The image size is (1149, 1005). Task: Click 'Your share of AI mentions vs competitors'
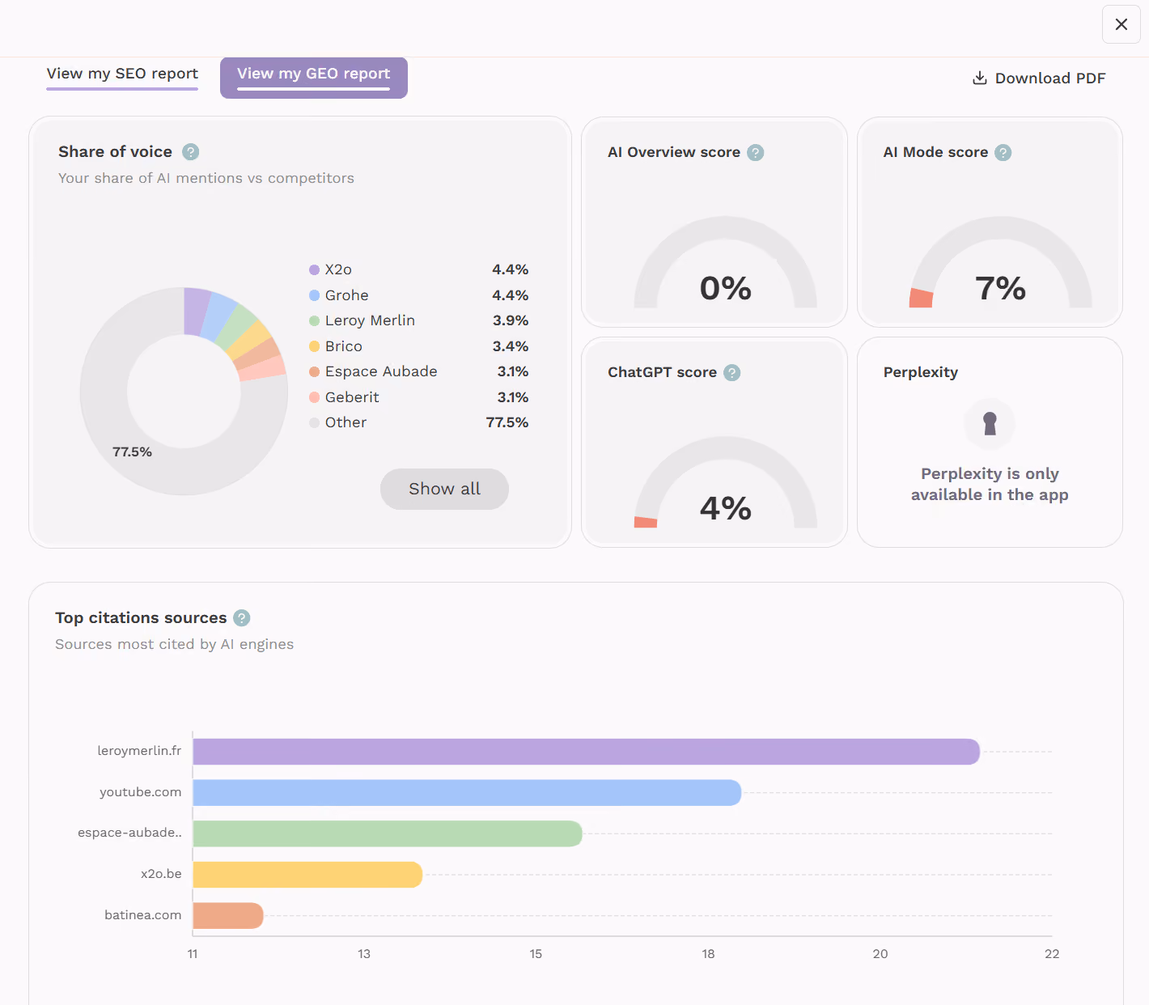point(206,178)
